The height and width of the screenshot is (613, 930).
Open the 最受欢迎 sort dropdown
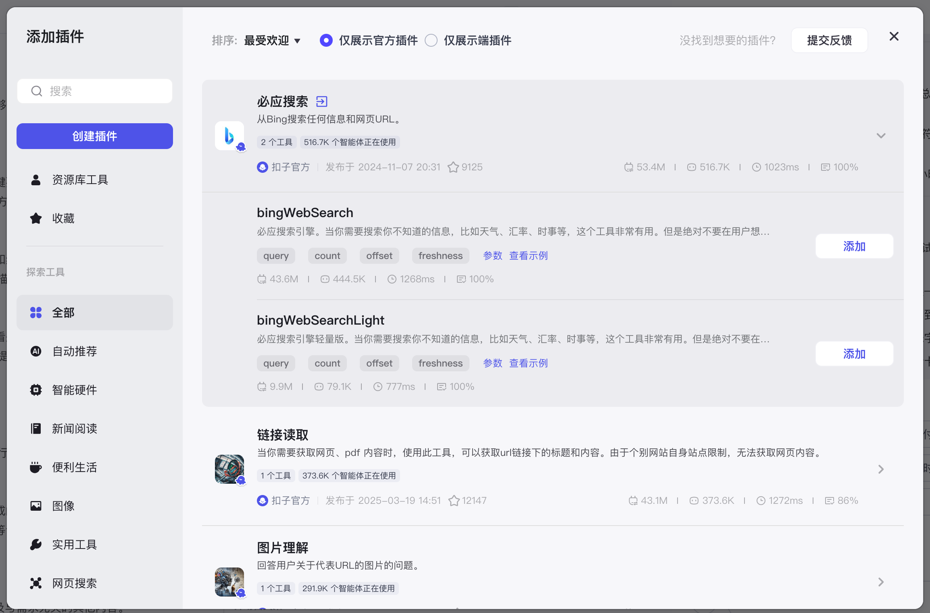(272, 40)
